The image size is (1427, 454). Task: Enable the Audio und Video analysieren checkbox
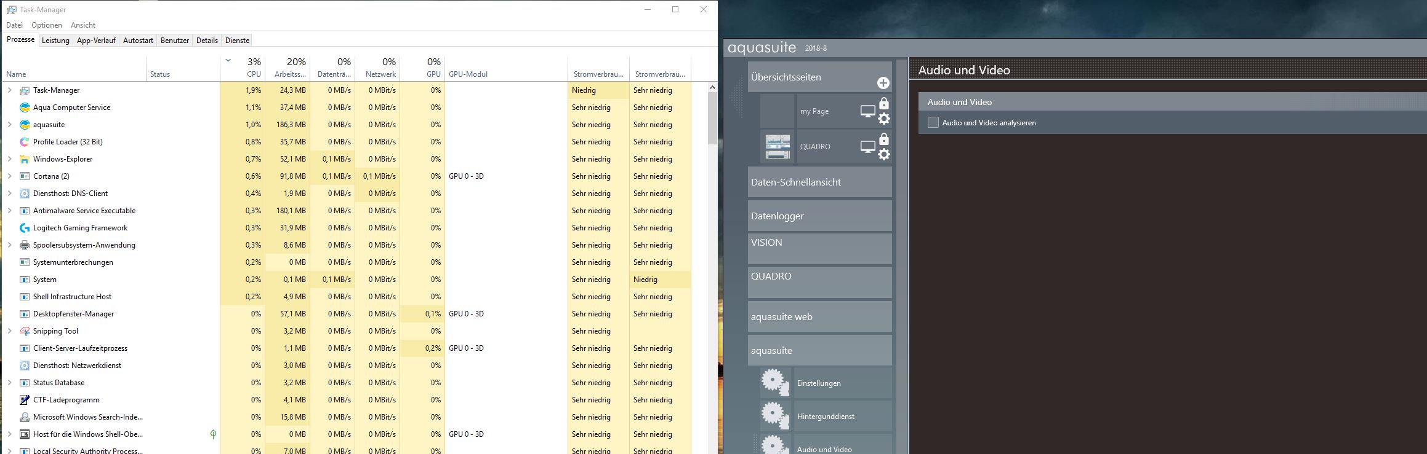[x=933, y=123]
